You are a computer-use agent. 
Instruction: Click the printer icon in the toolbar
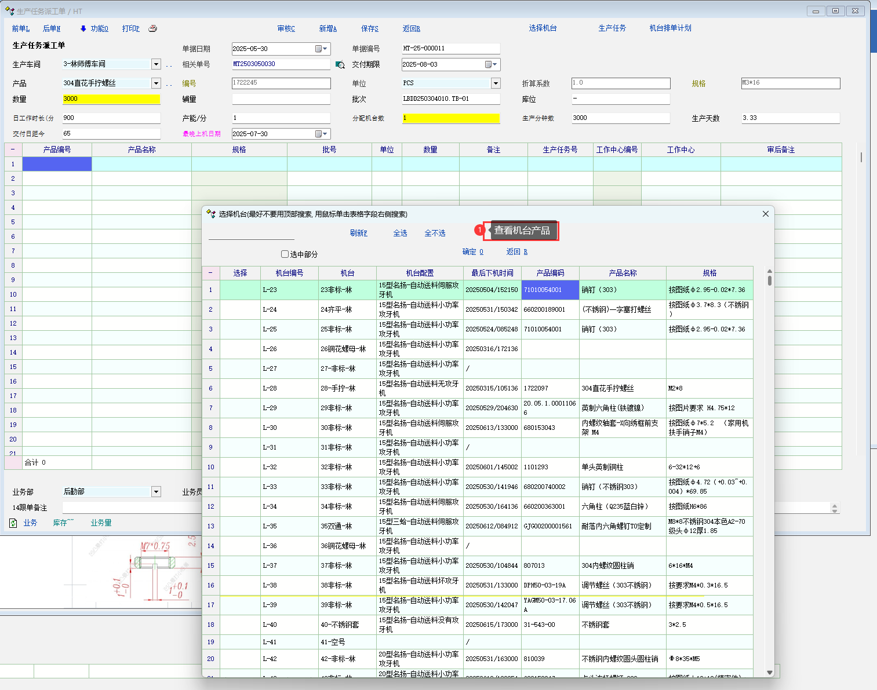(x=152, y=28)
